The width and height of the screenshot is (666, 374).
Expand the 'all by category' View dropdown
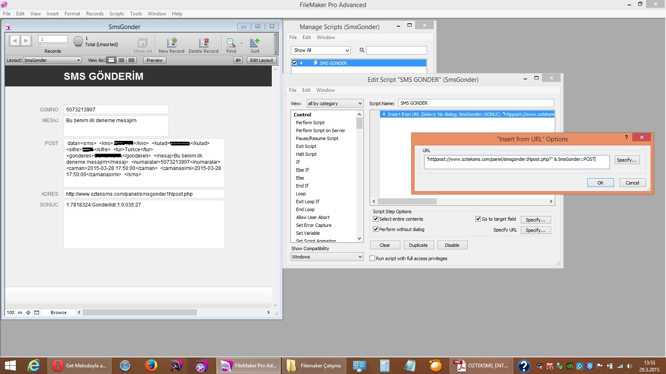[x=335, y=103]
